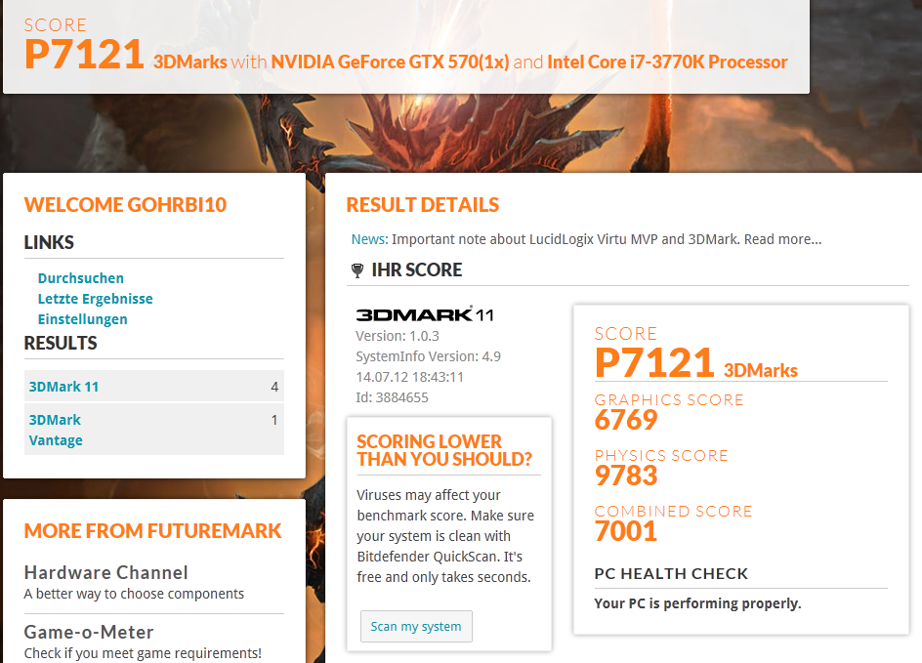Open Hardware Channel link
Image resolution: width=922 pixels, height=663 pixels.
[x=105, y=572]
